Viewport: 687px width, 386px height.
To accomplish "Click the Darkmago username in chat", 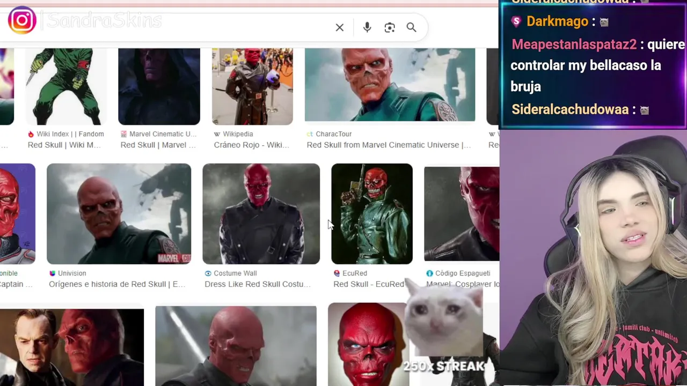I will (x=557, y=21).
